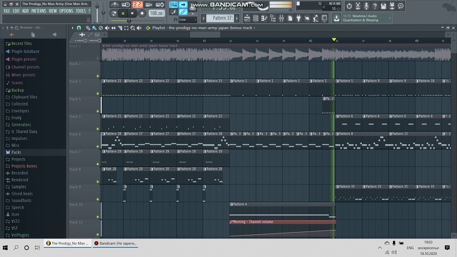The height and width of the screenshot is (257, 457).
Task: Click the main volume slider knob
Action: [x=97, y=6]
